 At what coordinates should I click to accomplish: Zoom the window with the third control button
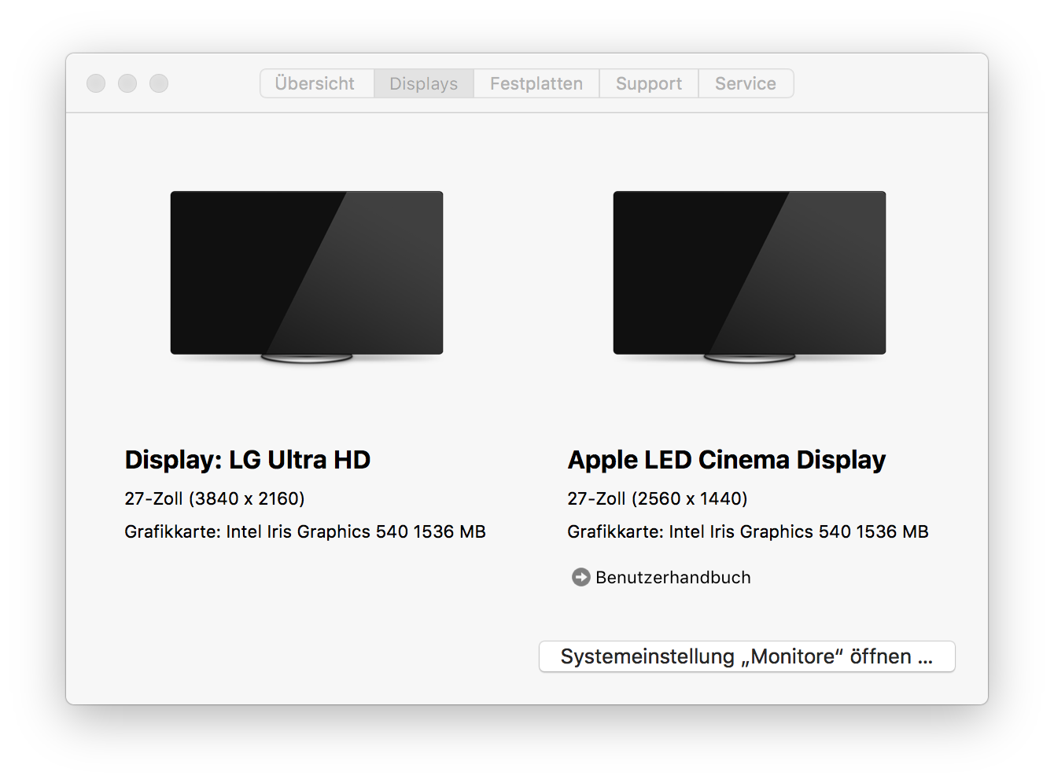[159, 83]
